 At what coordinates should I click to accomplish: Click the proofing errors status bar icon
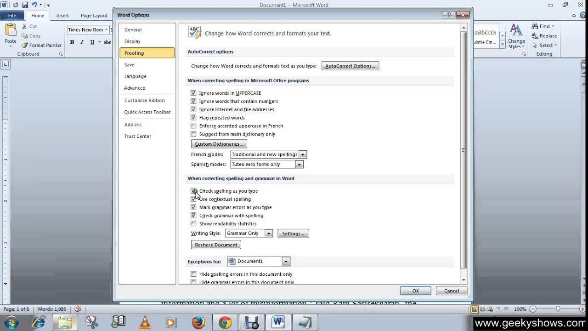78,309
